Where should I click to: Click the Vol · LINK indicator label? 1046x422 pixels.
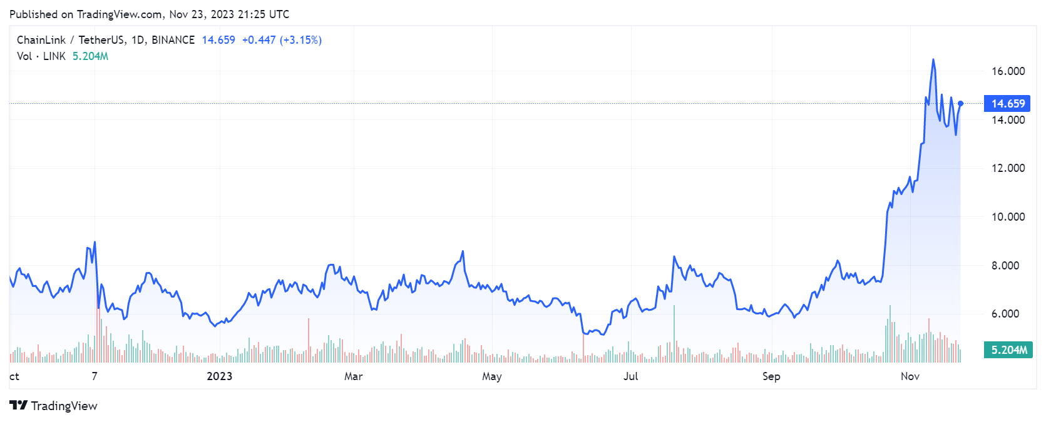[x=41, y=56]
